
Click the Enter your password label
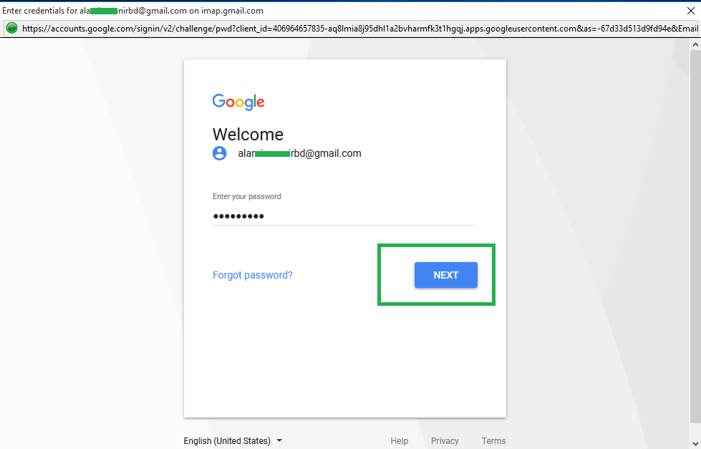247,196
